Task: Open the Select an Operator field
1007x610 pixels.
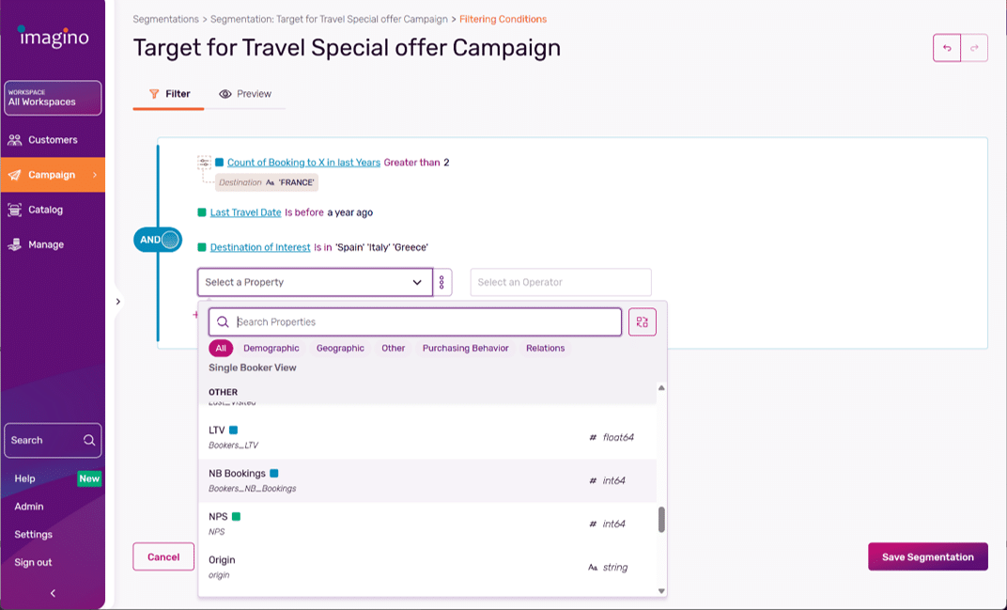Action: click(560, 282)
